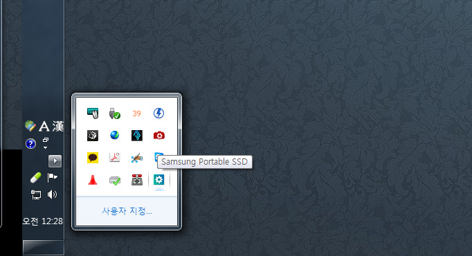Click the yellow KakaoTalk tray icon
Screen dimensions: 472x256
click(93, 158)
